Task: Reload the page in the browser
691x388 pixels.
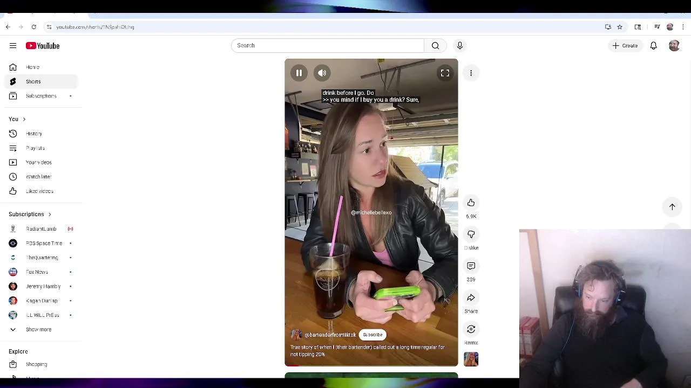Action: 33,27
